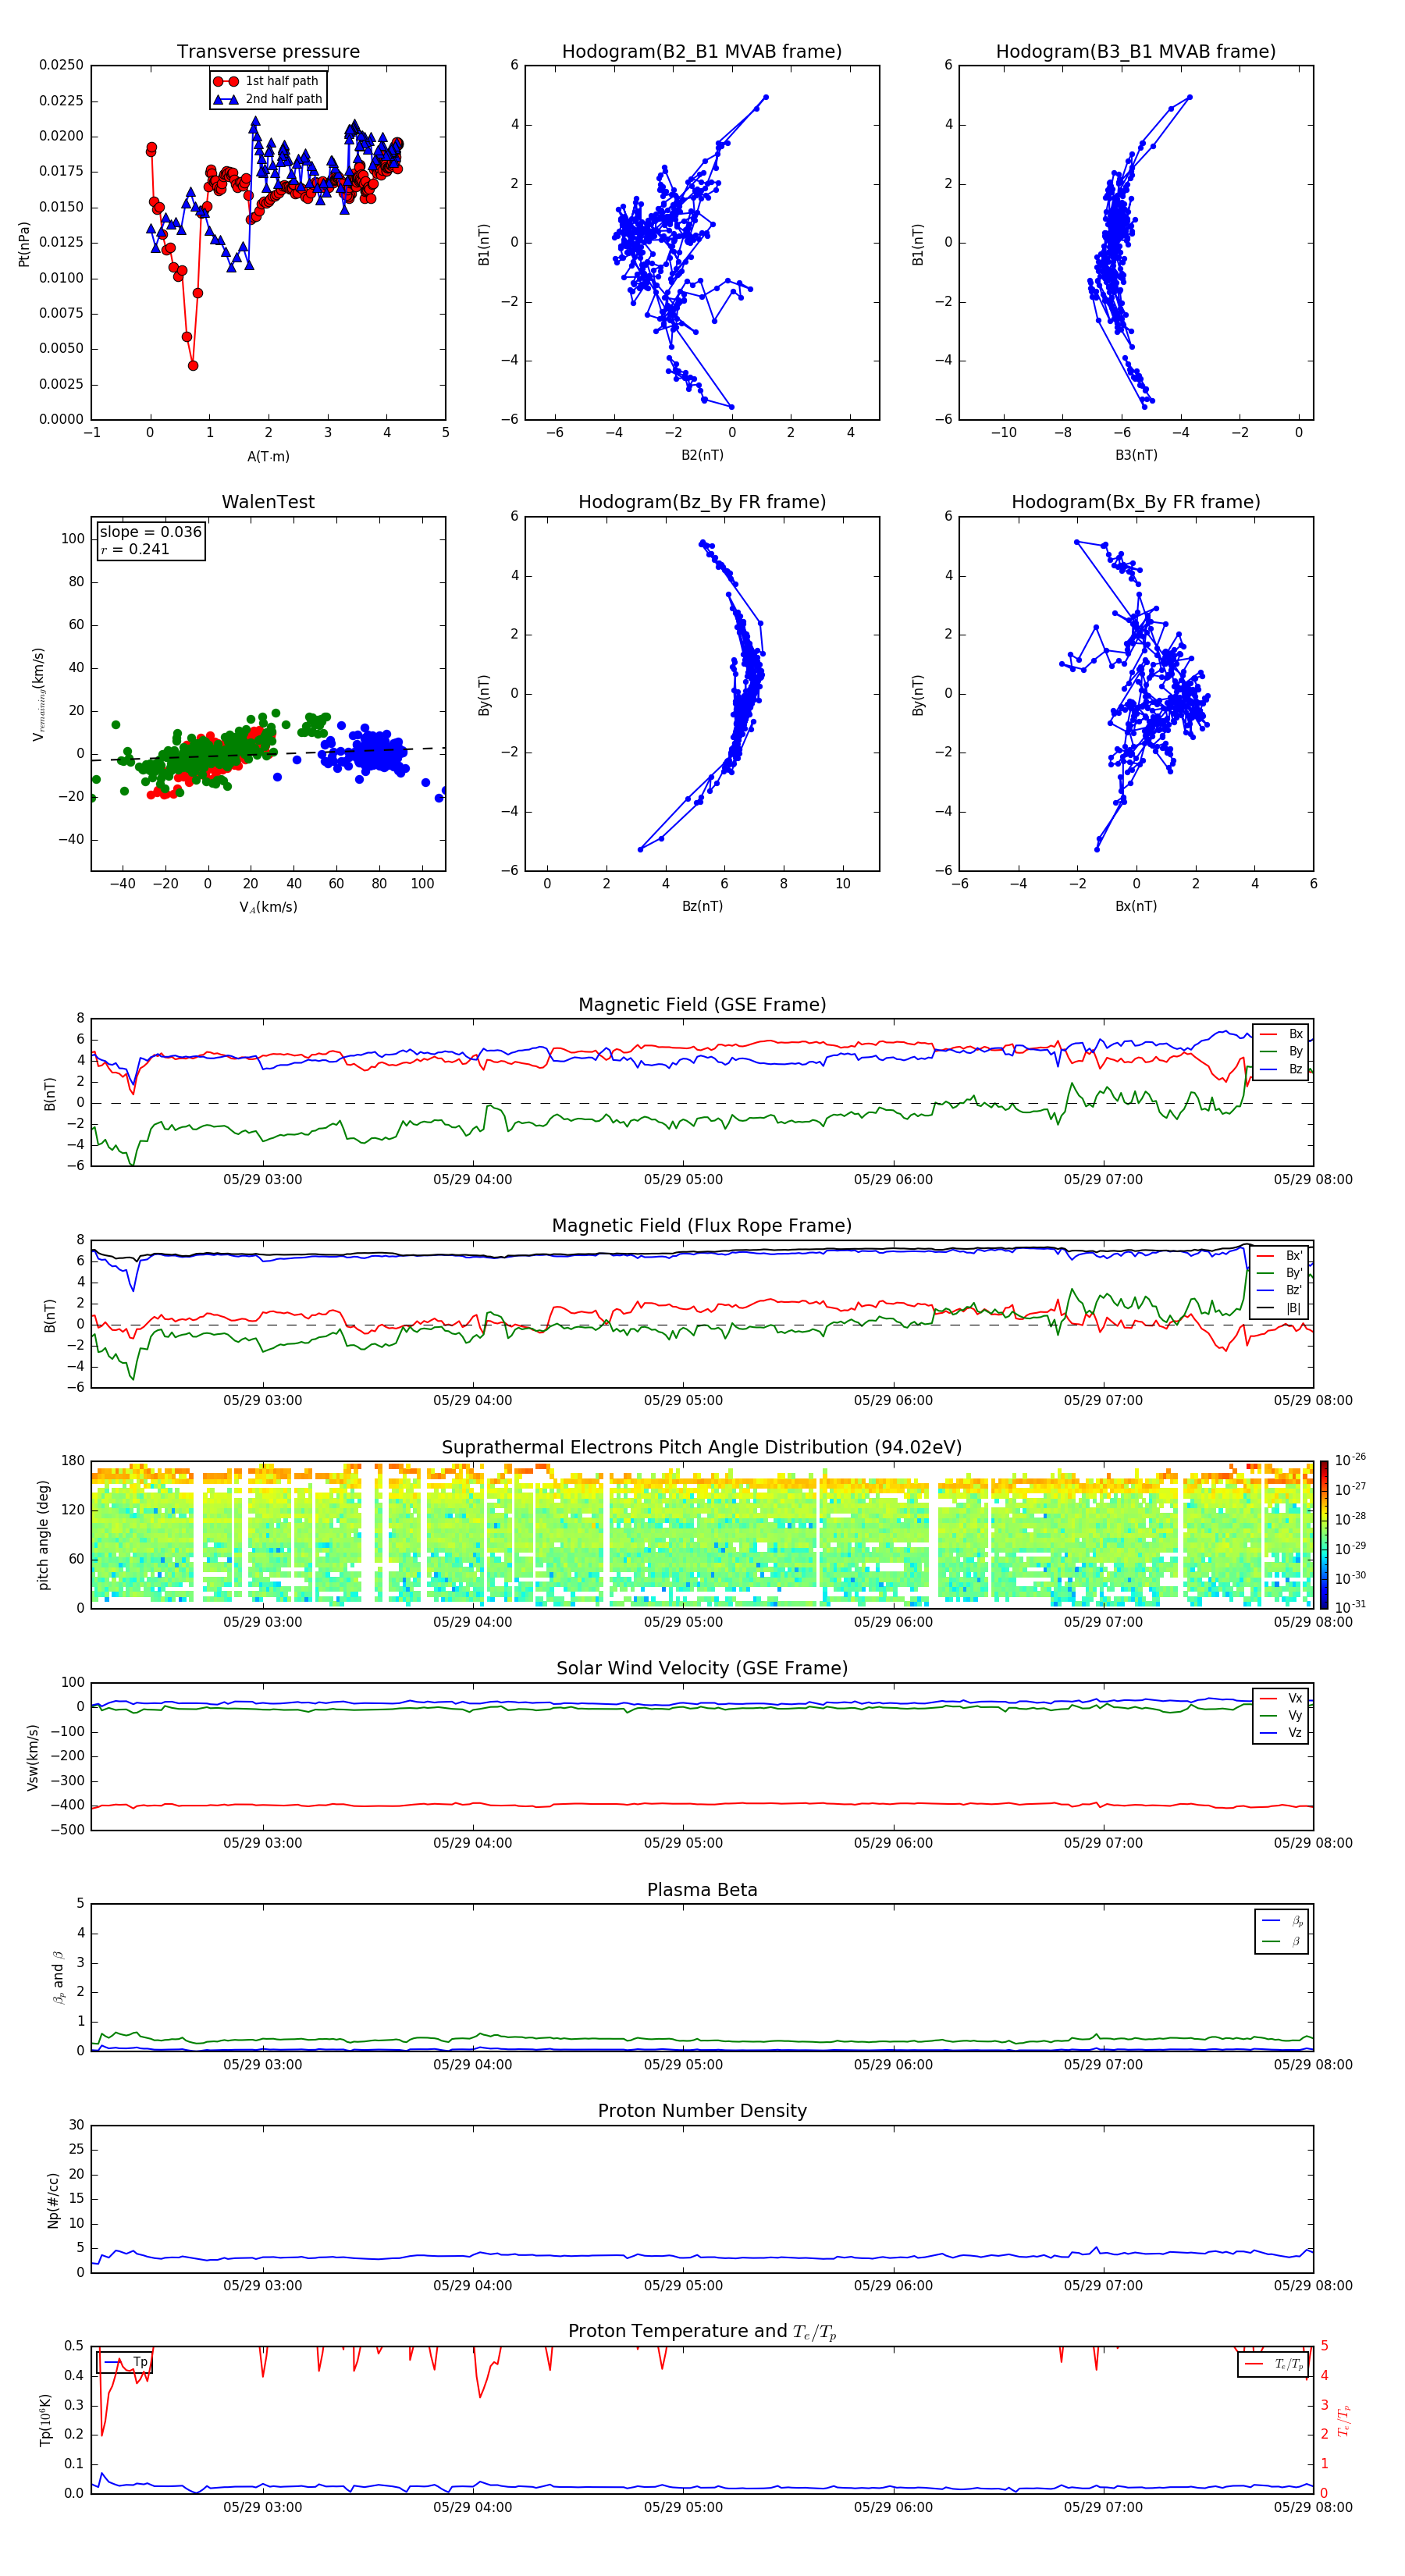
Task: Select 'Bz' in the GSE magnetic field legend
Action: (x=1281, y=1069)
